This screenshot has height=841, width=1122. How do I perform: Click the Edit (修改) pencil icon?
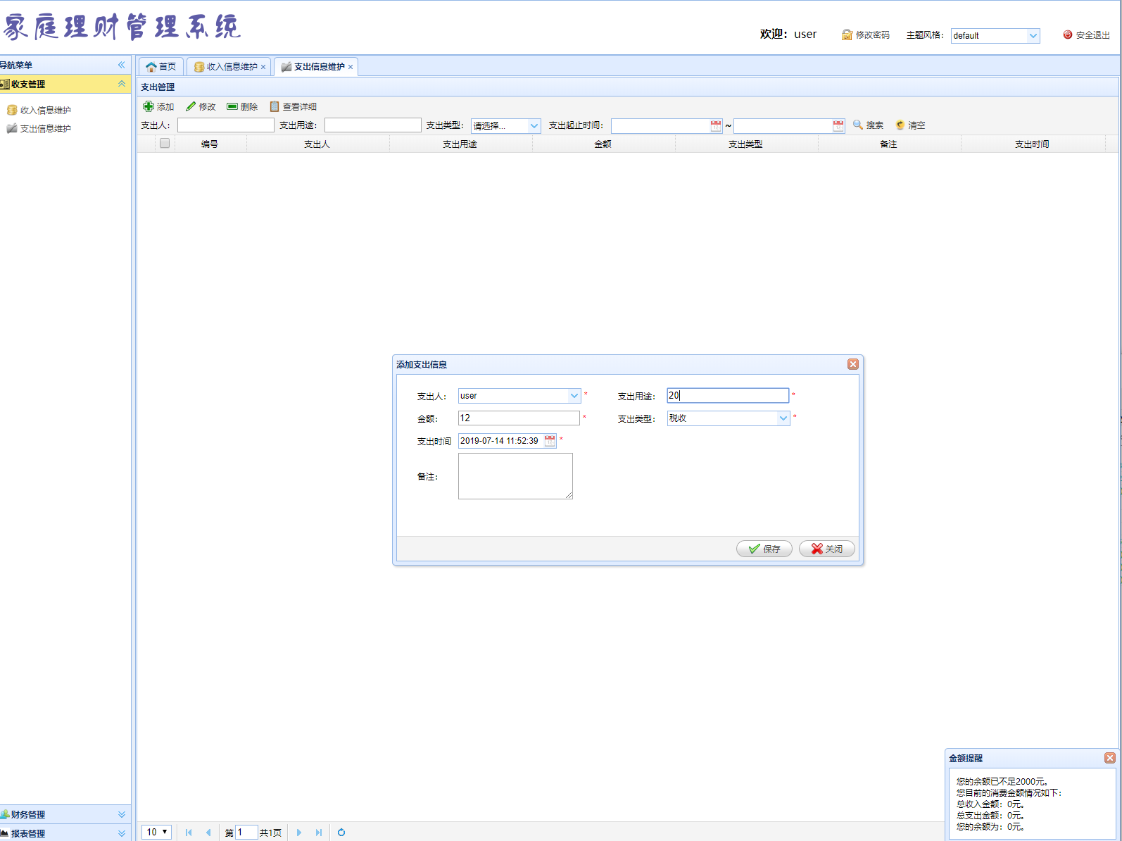[x=191, y=106]
